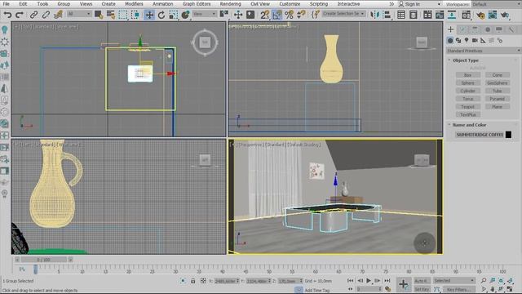Select the Geometry category icon in Create panel

coord(450,40)
